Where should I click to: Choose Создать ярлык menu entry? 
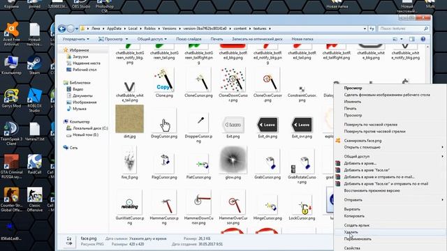(x=390, y=225)
